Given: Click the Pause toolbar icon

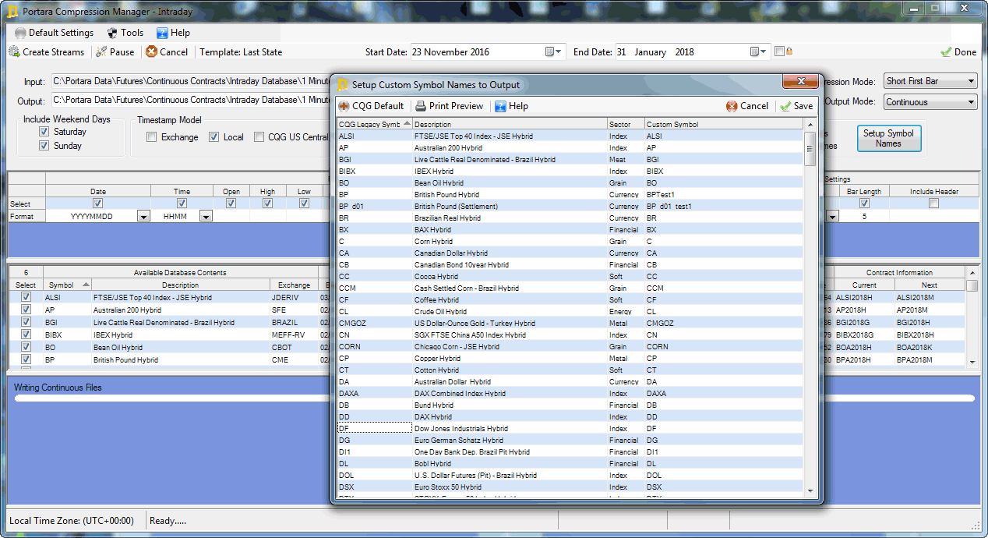Looking at the screenshot, I should (102, 52).
